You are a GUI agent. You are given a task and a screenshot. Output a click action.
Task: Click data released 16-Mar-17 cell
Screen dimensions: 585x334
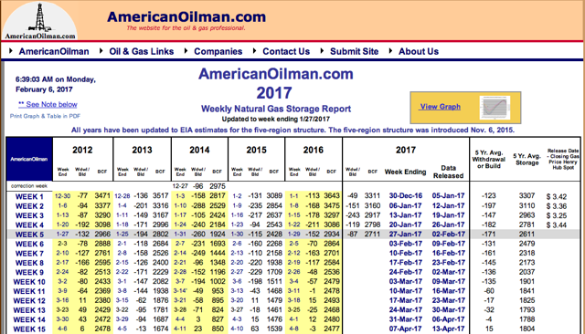(449, 291)
